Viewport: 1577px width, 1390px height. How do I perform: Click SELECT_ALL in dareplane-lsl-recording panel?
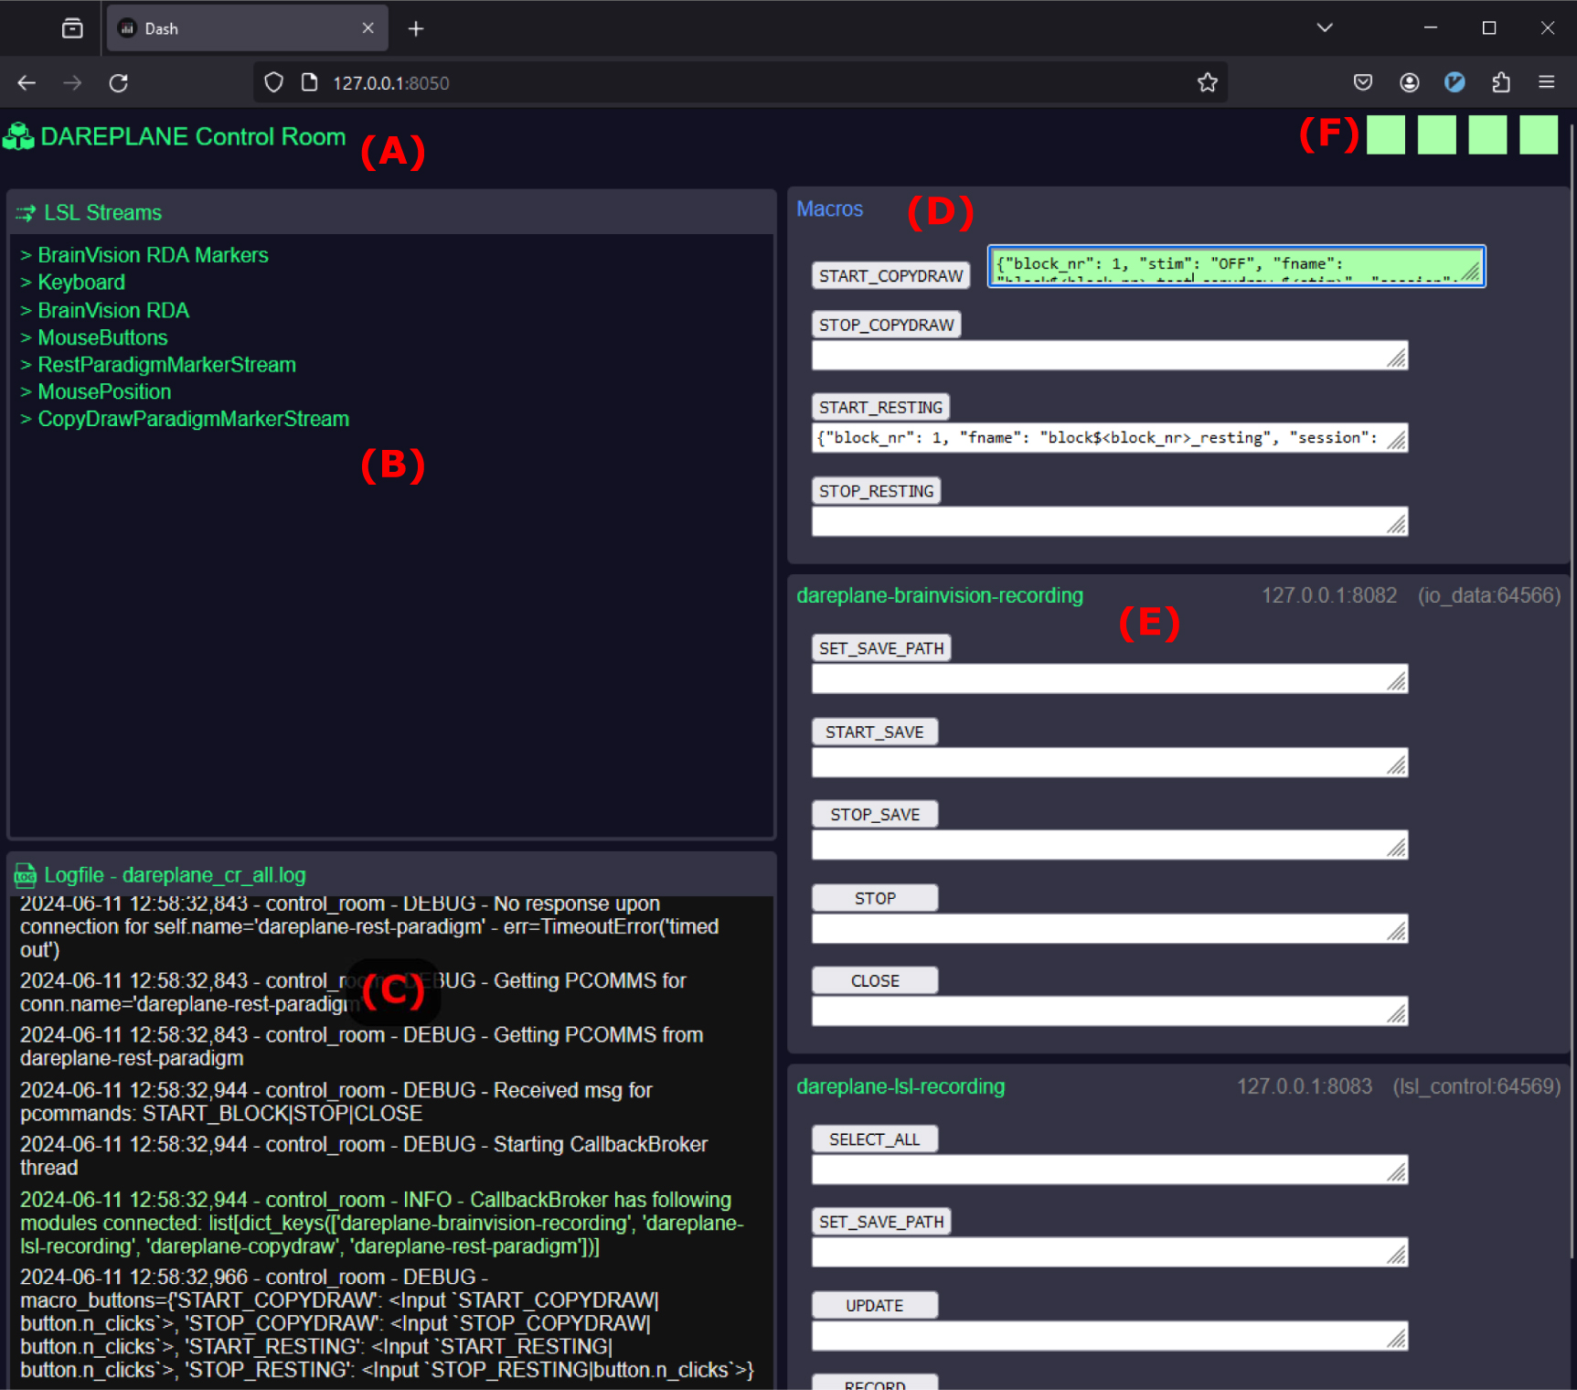(874, 1139)
